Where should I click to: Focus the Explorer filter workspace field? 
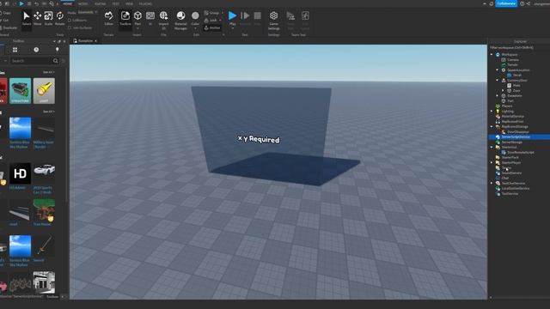519,48
